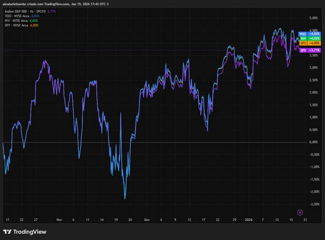Click the 2,00% axis label
Image resolution: width=325 pixels, height=240 pixels.
click(x=314, y=92)
